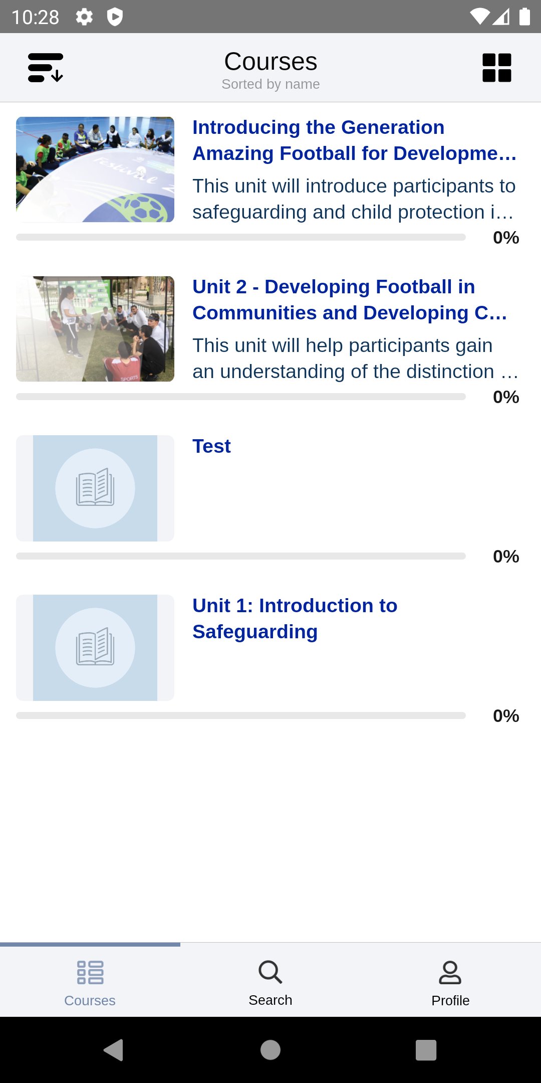Switch to grid view layout

click(496, 68)
